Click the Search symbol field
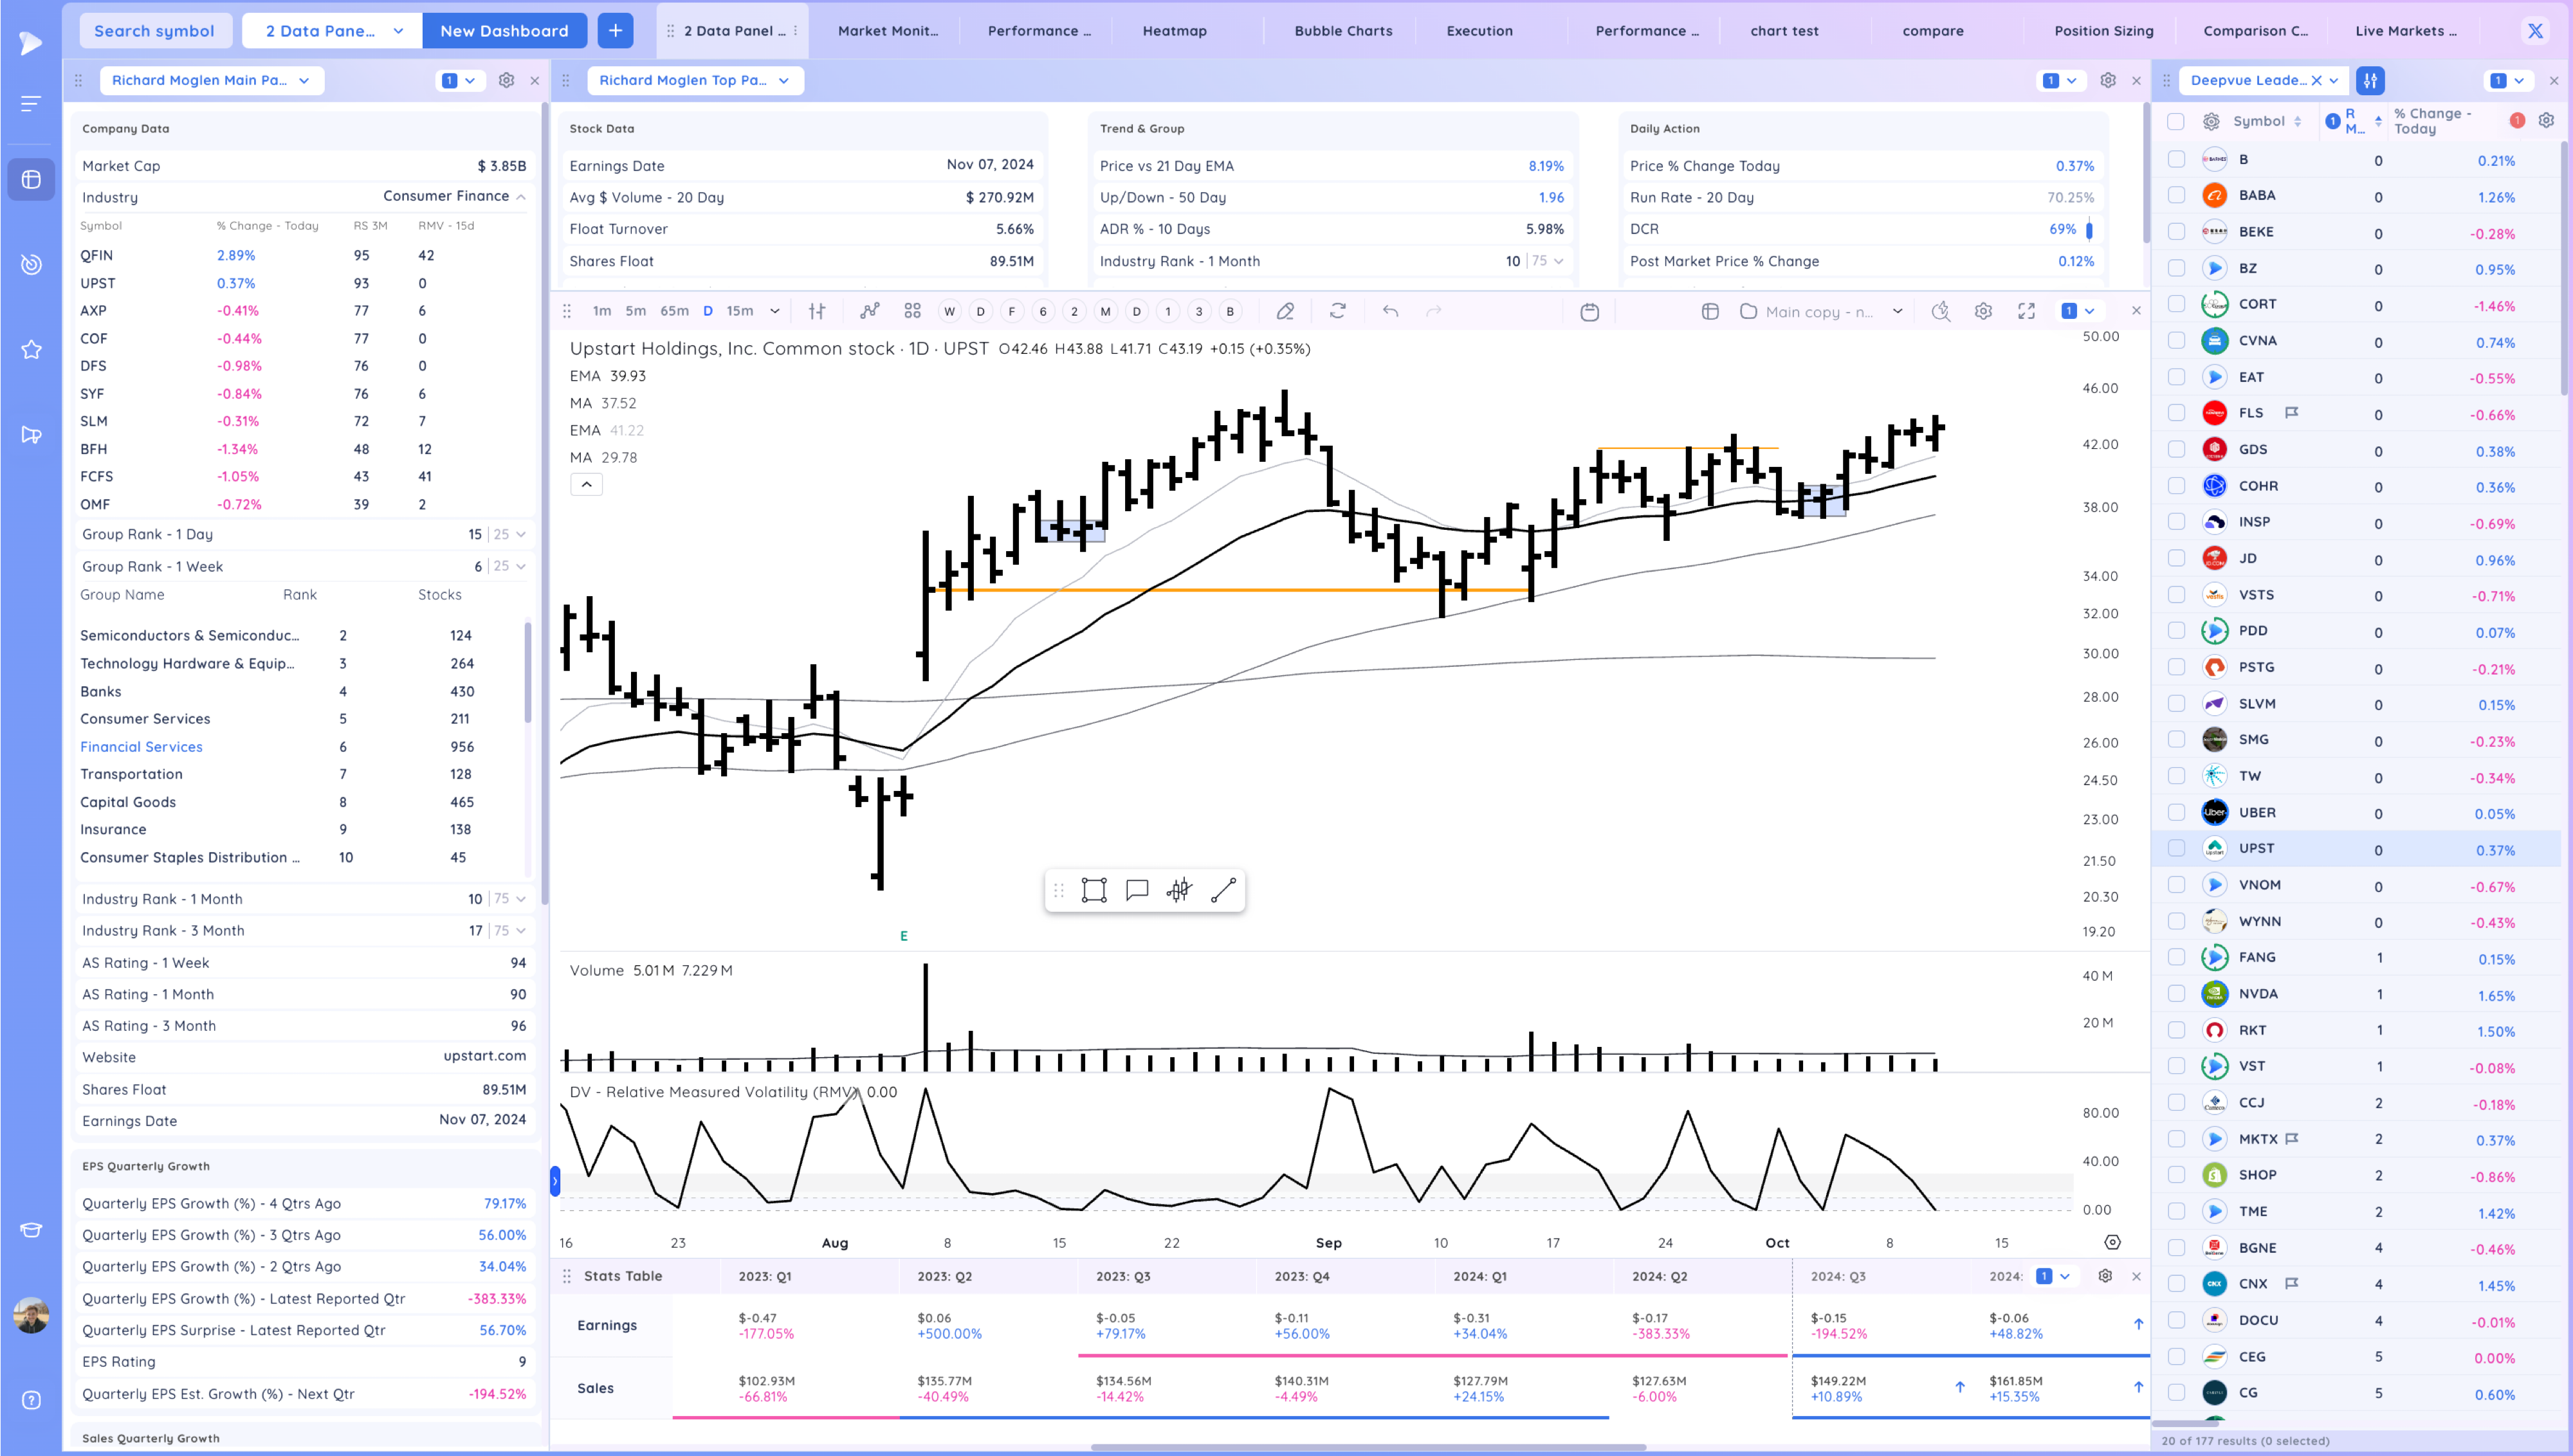The image size is (2573, 1456). click(x=154, y=31)
